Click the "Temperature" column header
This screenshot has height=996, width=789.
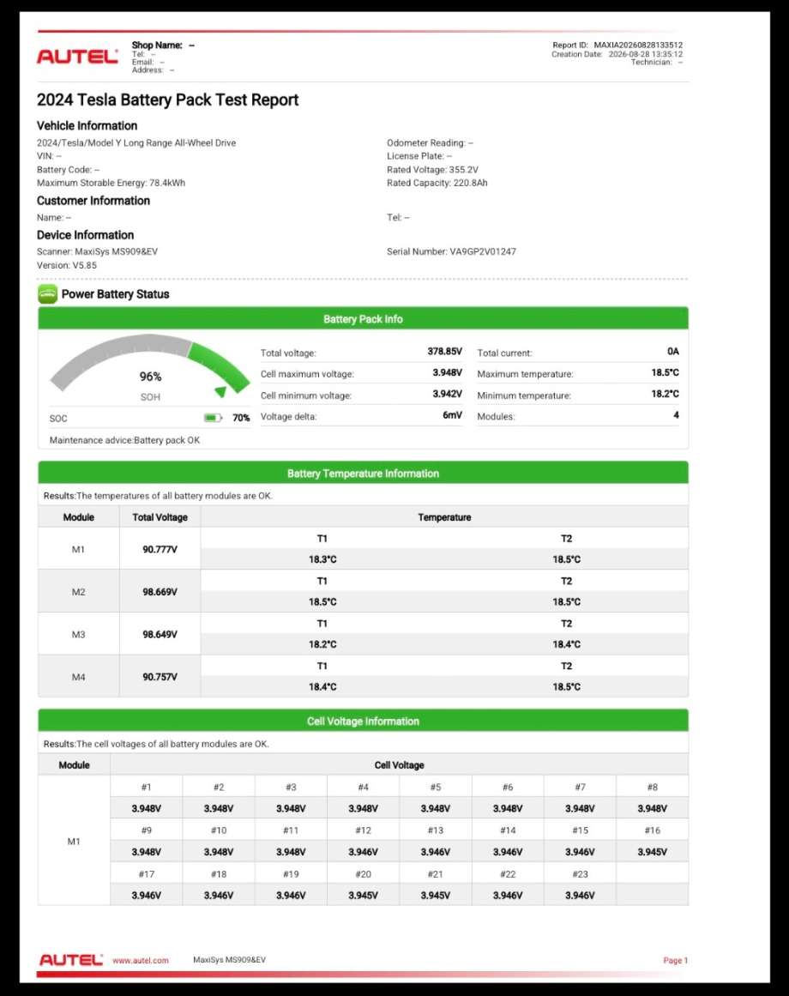click(x=444, y=517)
